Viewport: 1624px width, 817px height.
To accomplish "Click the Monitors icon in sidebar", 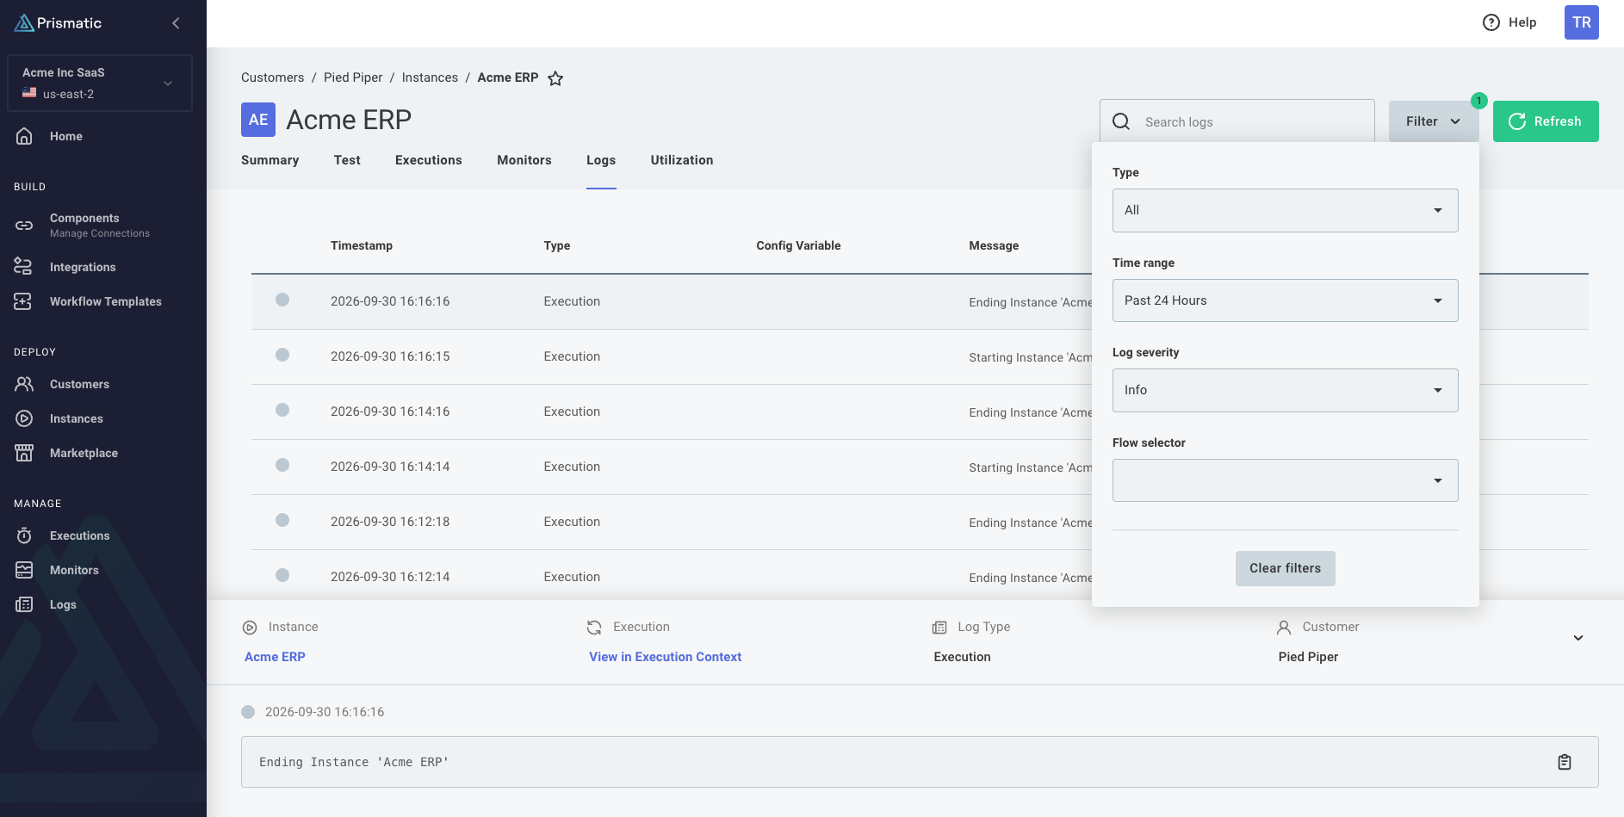I will point(24,570).
